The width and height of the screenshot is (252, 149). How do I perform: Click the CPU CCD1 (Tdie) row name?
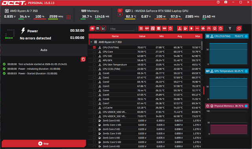(x=111, y=69)
